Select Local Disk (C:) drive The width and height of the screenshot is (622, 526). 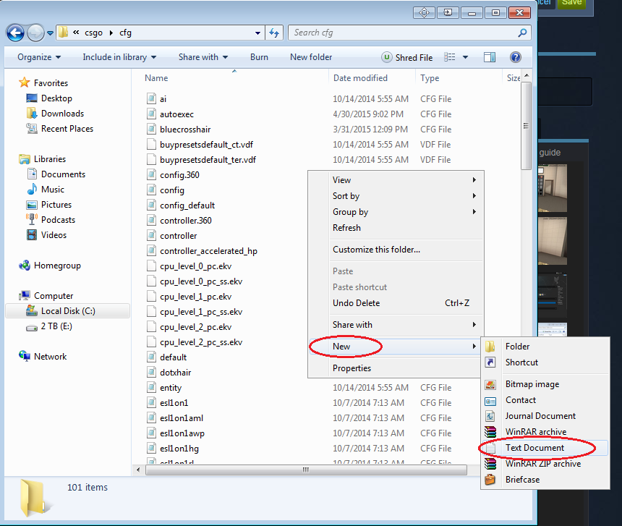tap(67, 311)
